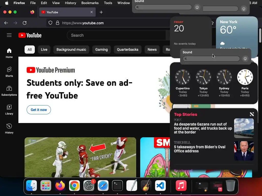
Task: Open History in the sidebar
Action: tap(9, 129)
